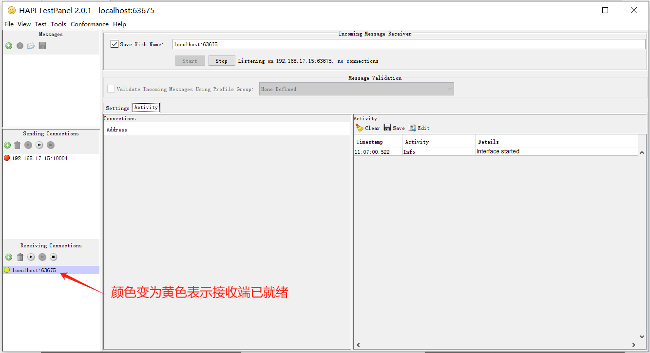Open the Tools menu
The width and height of the screenshot is (650, 353).
tap(58, 24)
